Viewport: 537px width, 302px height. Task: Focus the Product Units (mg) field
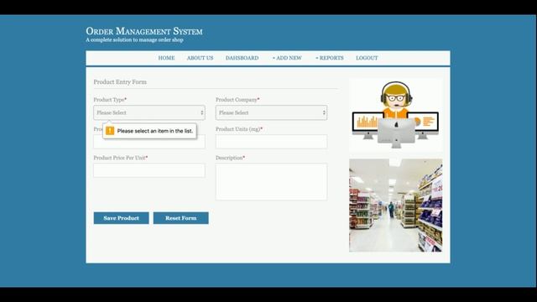271,142
